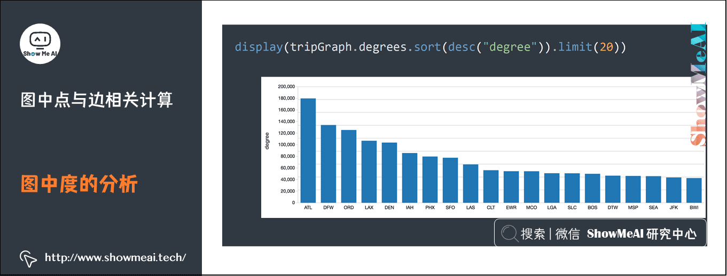Click the 200,000 y-axis tick label
Viewport: 727px width, 276px height.
[x=286, y=86]
